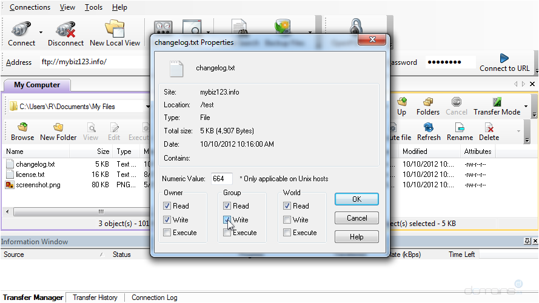Open the Tools menu
Image resolution: width=539 pixels, height=303 pixels.
93,7
